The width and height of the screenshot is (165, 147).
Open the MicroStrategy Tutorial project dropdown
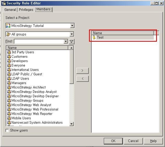[72, 26]
